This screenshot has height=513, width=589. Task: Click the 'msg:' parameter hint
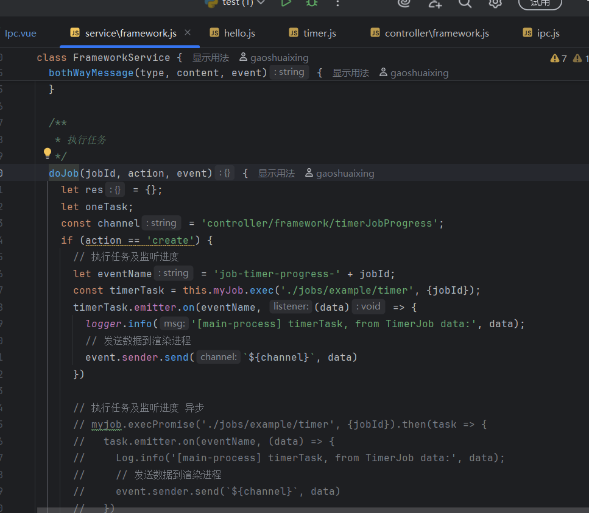click(x=174, y=323)
